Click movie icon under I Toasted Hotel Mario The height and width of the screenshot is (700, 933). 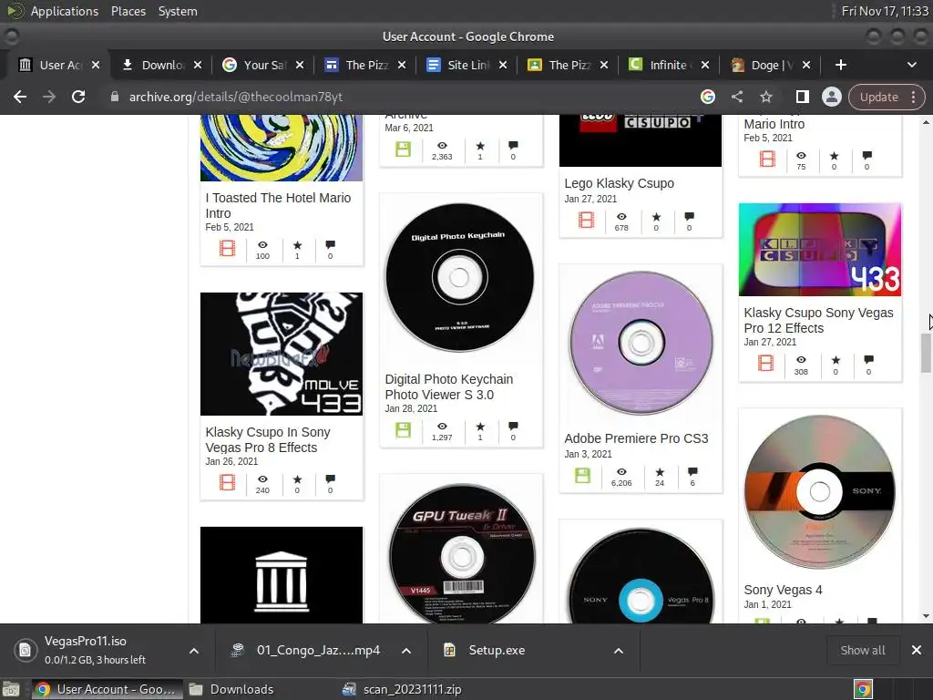[227, 248]
